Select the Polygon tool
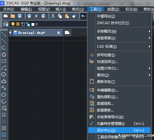154x140 pixels. [4, 54]
